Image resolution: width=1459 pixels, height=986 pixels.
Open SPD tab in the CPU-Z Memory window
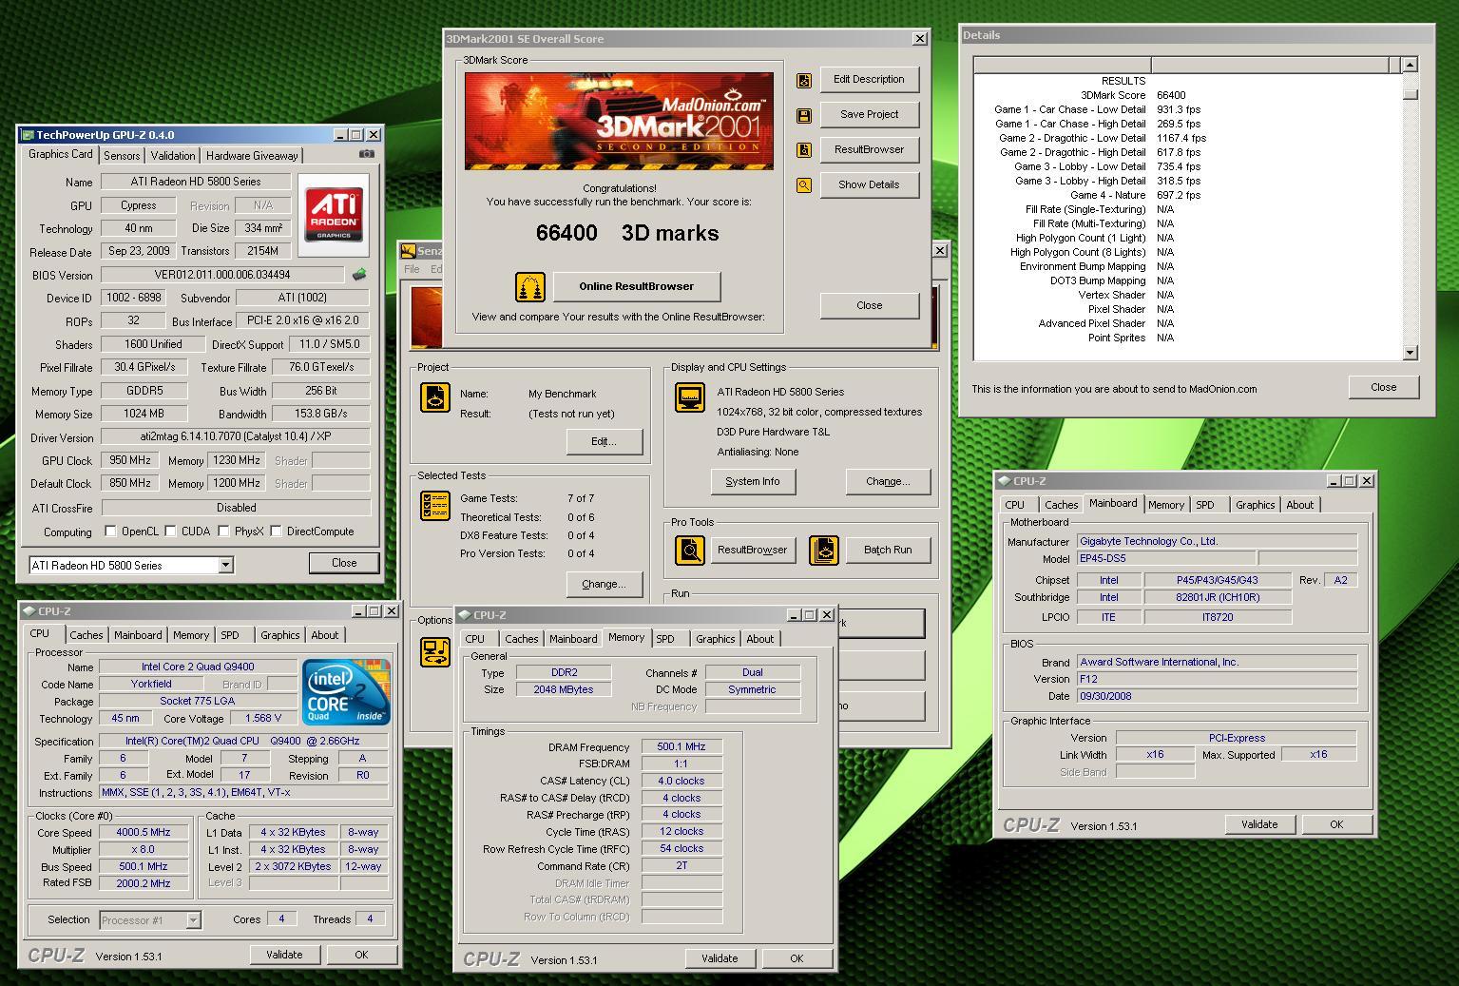(665, 639)
